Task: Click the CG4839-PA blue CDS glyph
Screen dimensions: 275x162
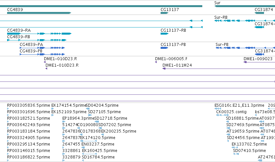Action: [42, 48]
